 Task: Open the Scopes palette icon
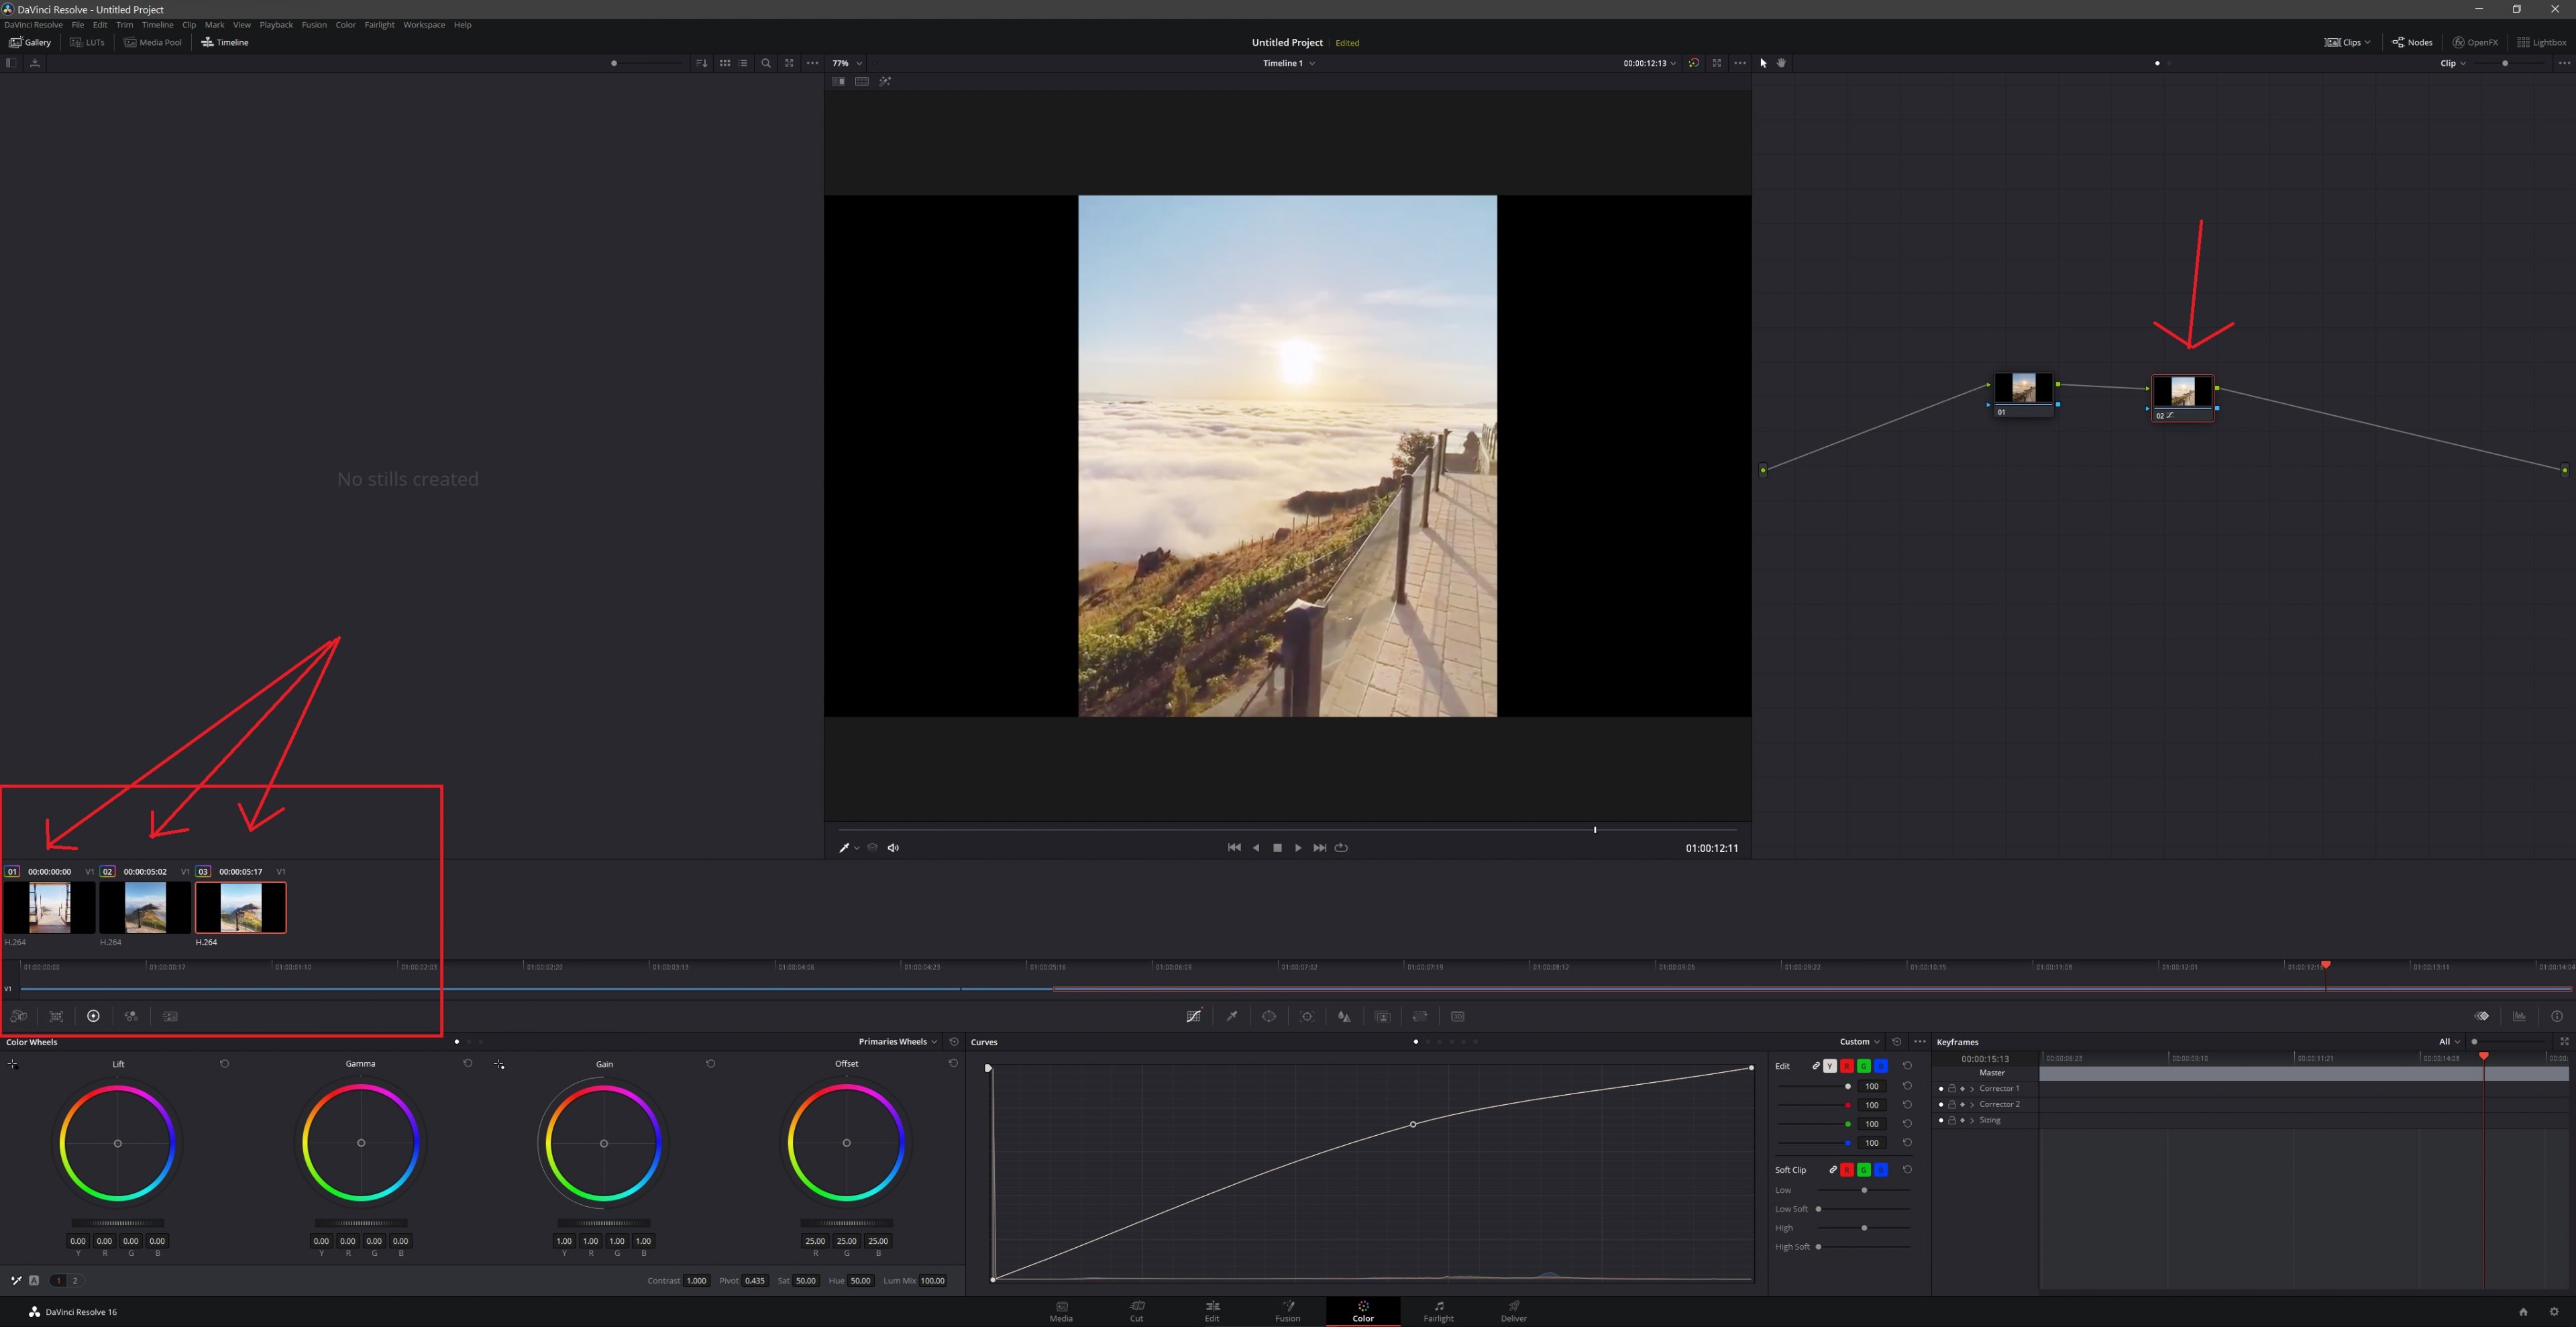(x=2519, y=1016)
